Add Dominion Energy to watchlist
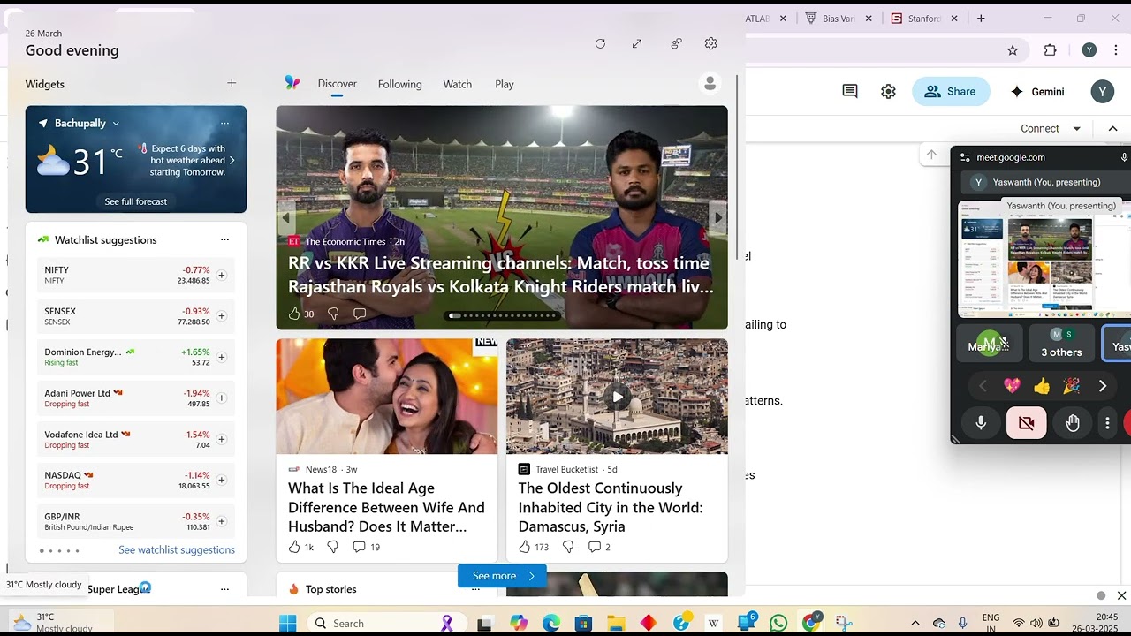 (222, 357)
